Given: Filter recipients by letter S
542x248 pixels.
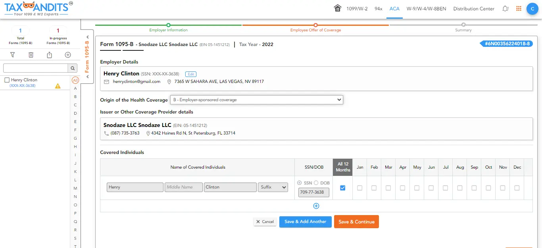Looking at the screenshot, I should [75, 238].
